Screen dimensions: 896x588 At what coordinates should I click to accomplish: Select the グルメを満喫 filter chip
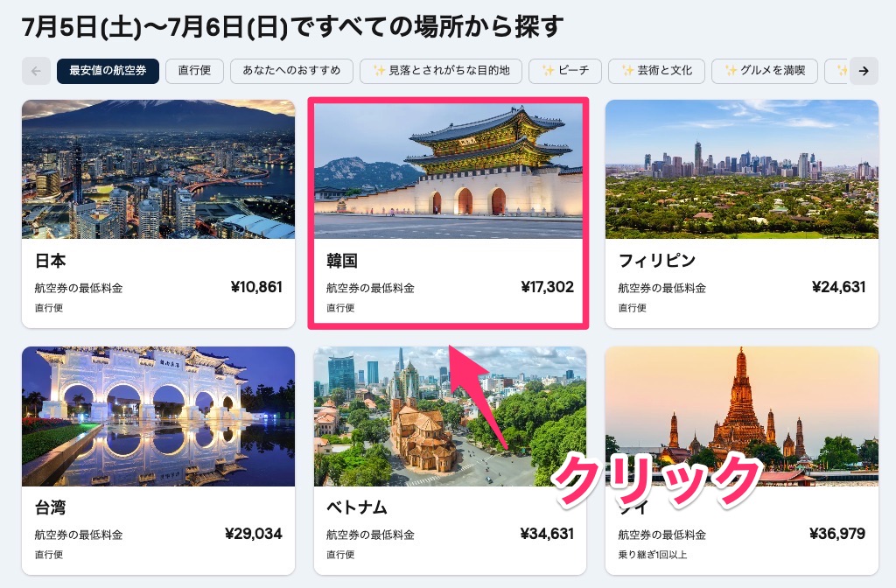pos(765,71)
